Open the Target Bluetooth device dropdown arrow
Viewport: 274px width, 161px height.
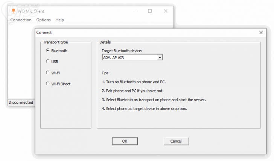tap(160, 57)
